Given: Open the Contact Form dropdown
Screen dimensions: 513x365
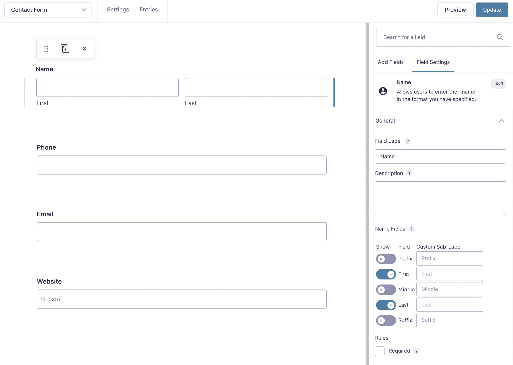Looking at the screenshot, I should pos(83,10).
